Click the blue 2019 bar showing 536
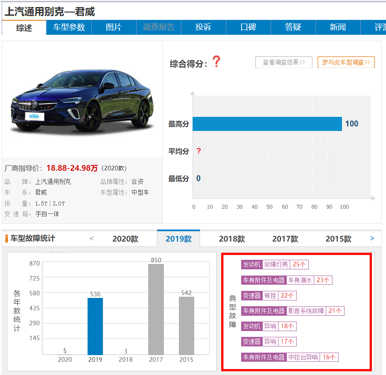This screenshot has width=386, height=375. [95, 326]
